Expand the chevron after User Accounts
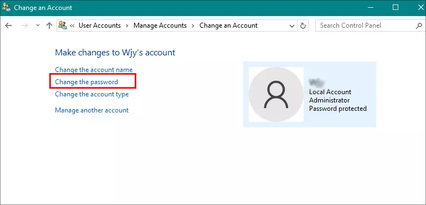Screen dimensions: 426x205 (127, 26)
